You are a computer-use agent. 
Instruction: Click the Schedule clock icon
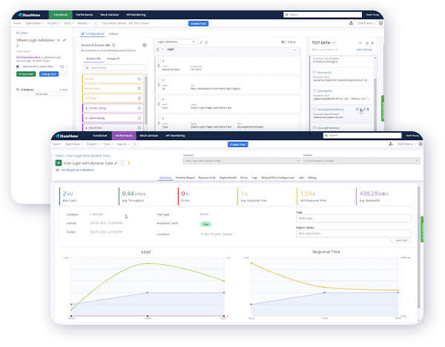(x=18, y=90)
